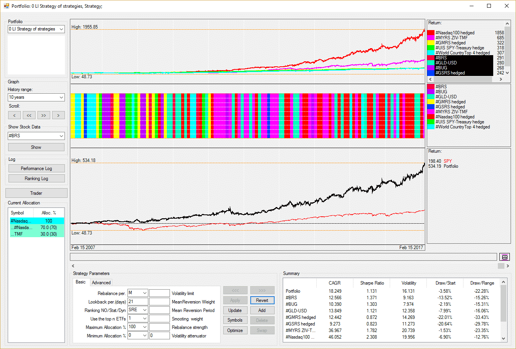Select the TMF 30.0 (30) allocation row
The image size is (516, 349).
coord(37,234)
